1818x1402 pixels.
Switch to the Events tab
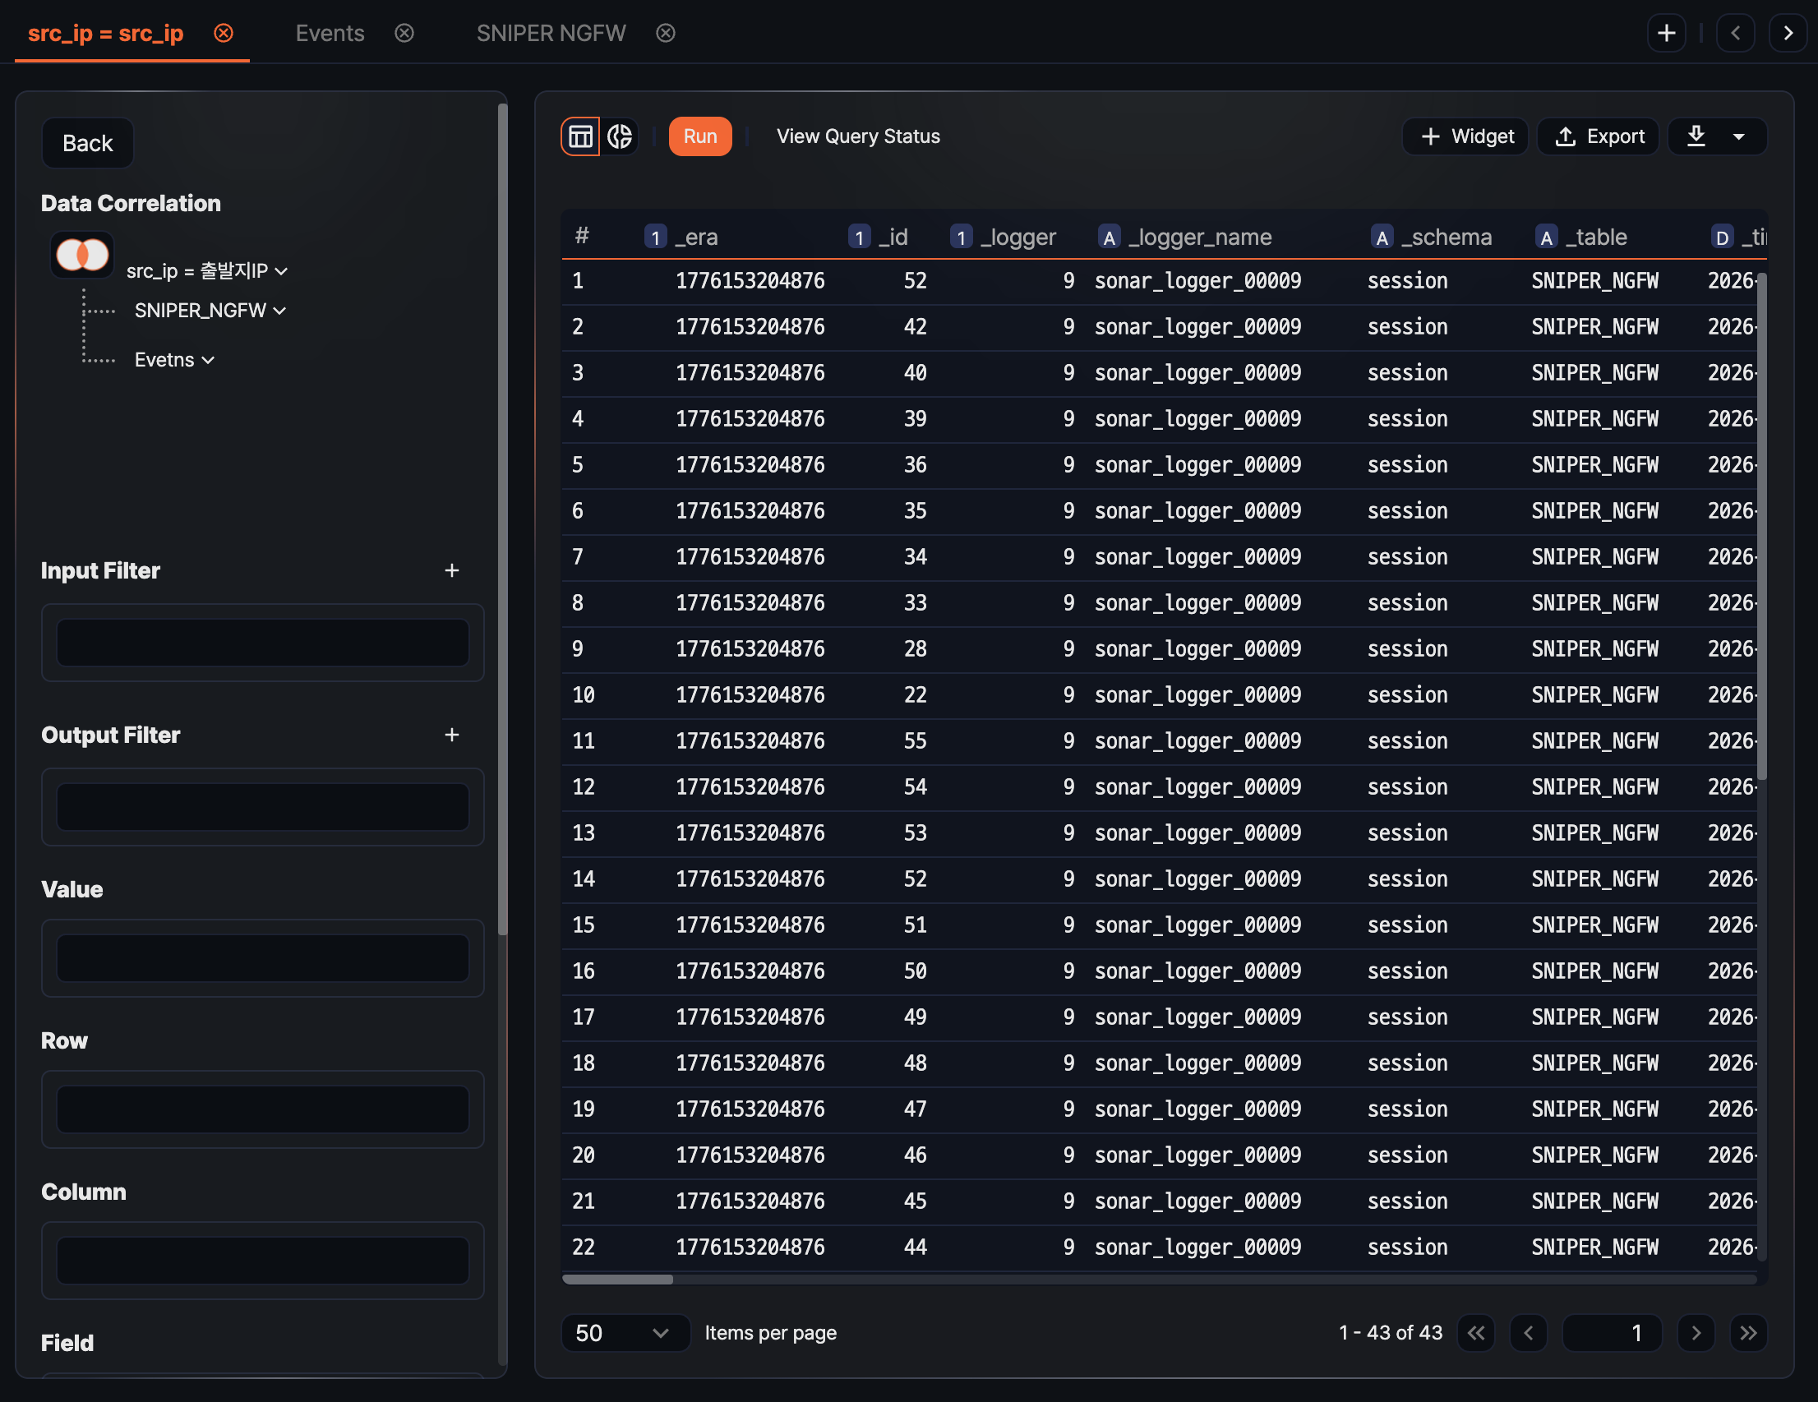[330, 34]
